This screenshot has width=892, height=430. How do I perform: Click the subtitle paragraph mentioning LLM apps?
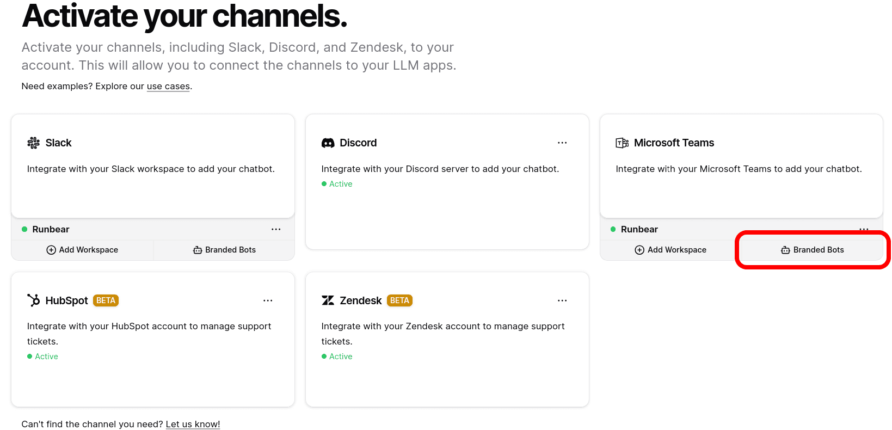239,56
